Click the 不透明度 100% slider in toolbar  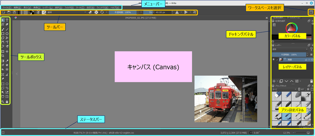[x=123, y=12]
